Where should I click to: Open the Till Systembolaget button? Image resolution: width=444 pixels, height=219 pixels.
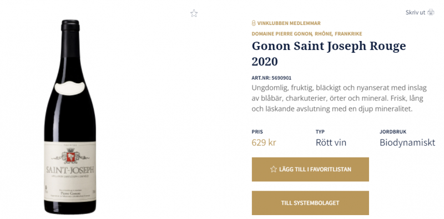click(x=310, y=203)
